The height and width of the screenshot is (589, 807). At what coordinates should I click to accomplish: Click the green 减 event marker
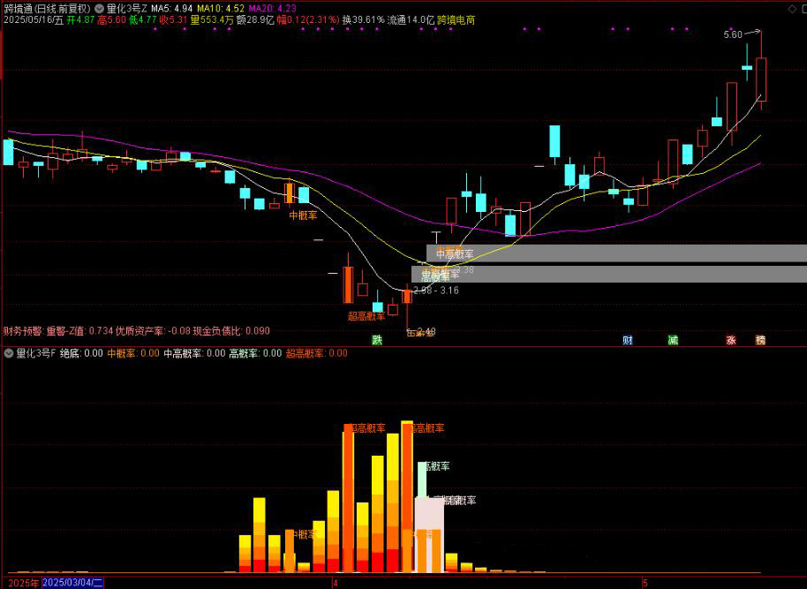[x=673, y=340]
